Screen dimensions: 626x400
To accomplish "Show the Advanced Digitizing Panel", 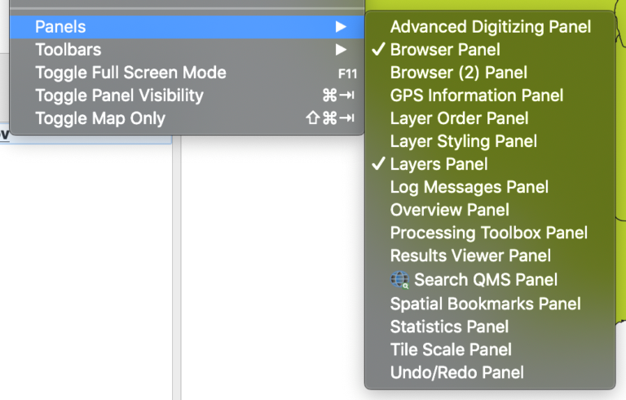I will [490, 27].
